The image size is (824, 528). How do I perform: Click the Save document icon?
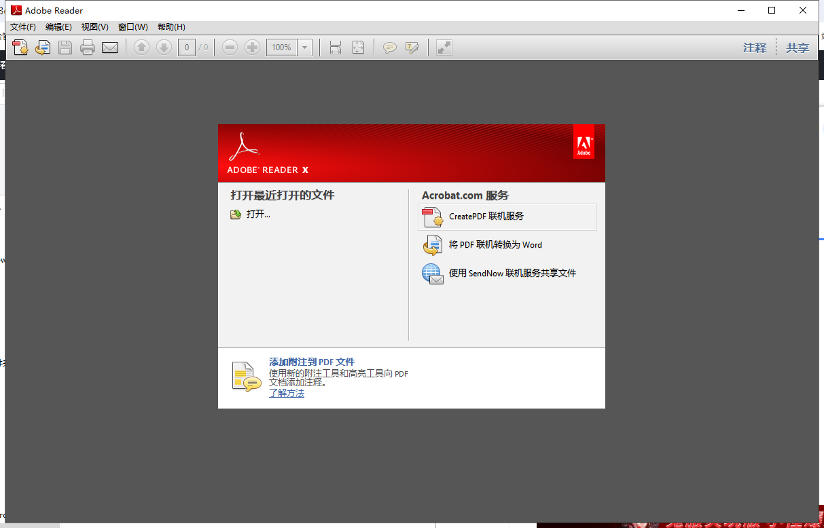[x=65, y=48]
